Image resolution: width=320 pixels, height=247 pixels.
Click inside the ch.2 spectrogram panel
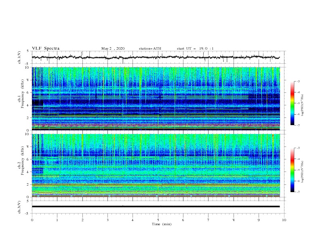point(156,165)
